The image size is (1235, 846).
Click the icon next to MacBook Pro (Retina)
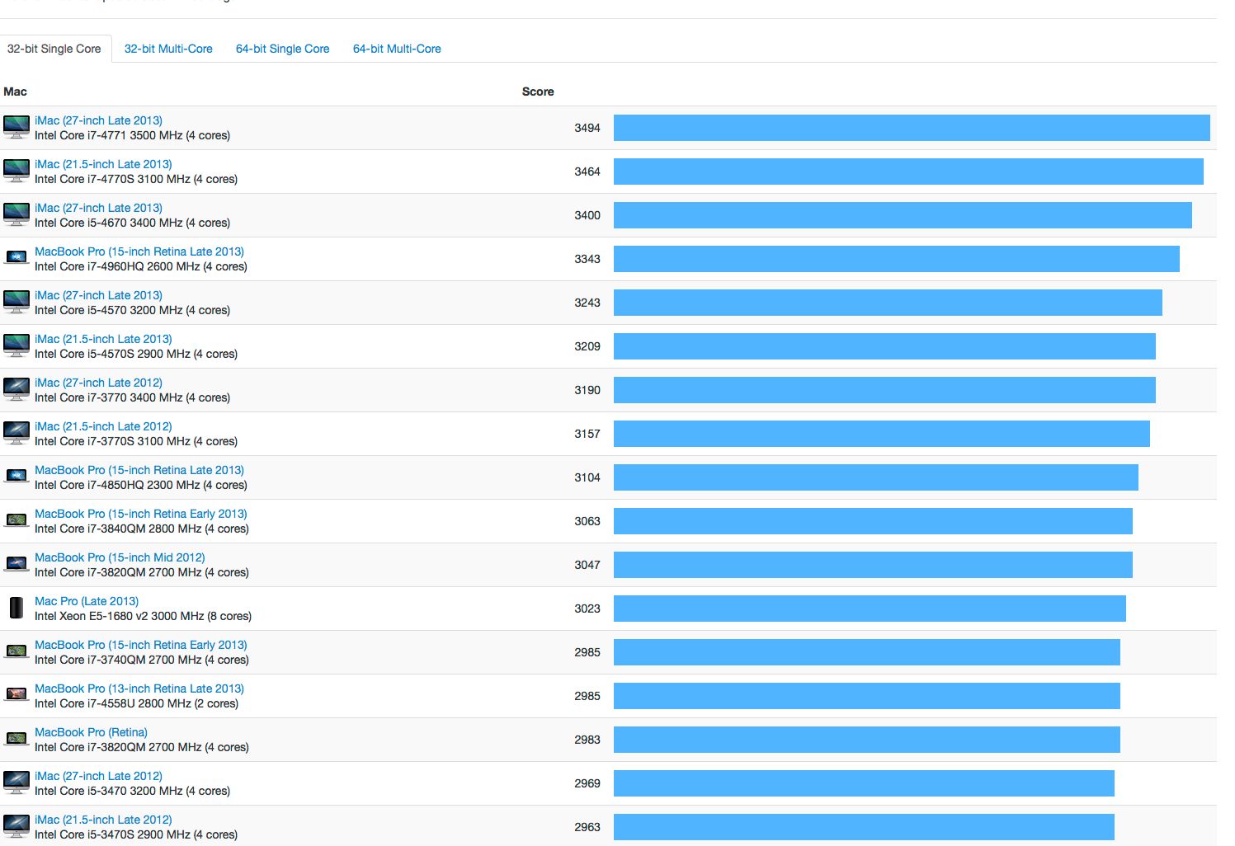pos(16,739)
